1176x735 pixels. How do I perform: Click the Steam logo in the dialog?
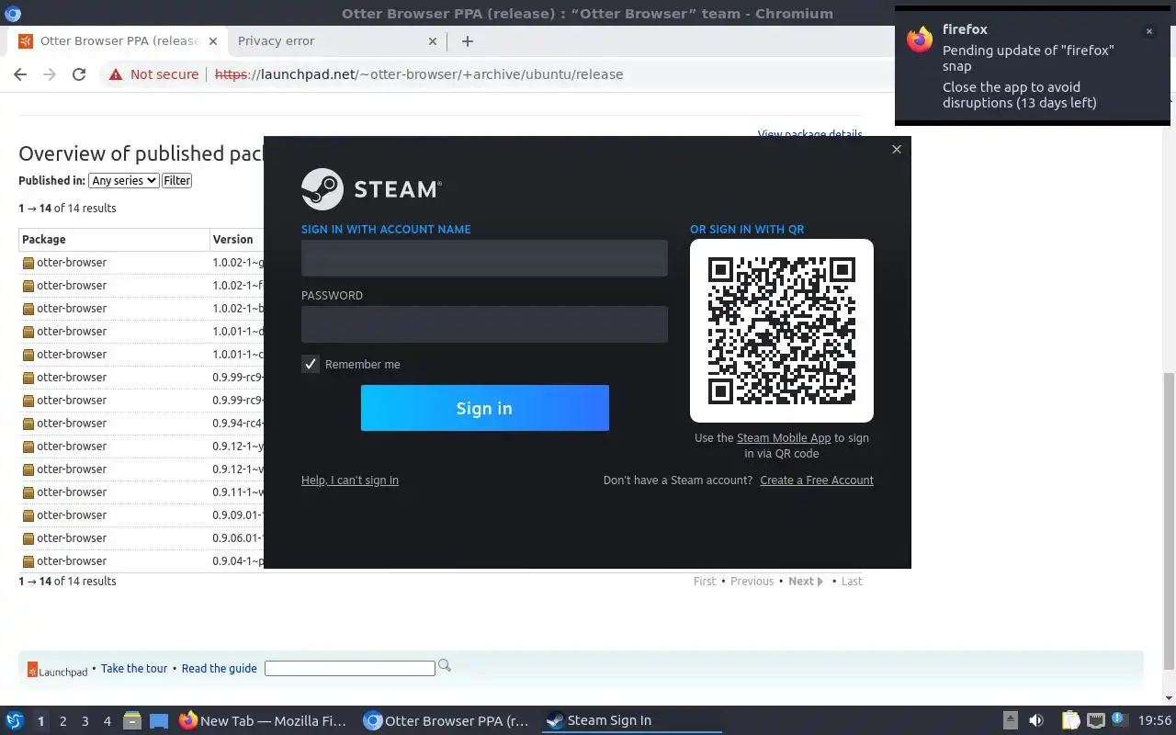(371, 188)
